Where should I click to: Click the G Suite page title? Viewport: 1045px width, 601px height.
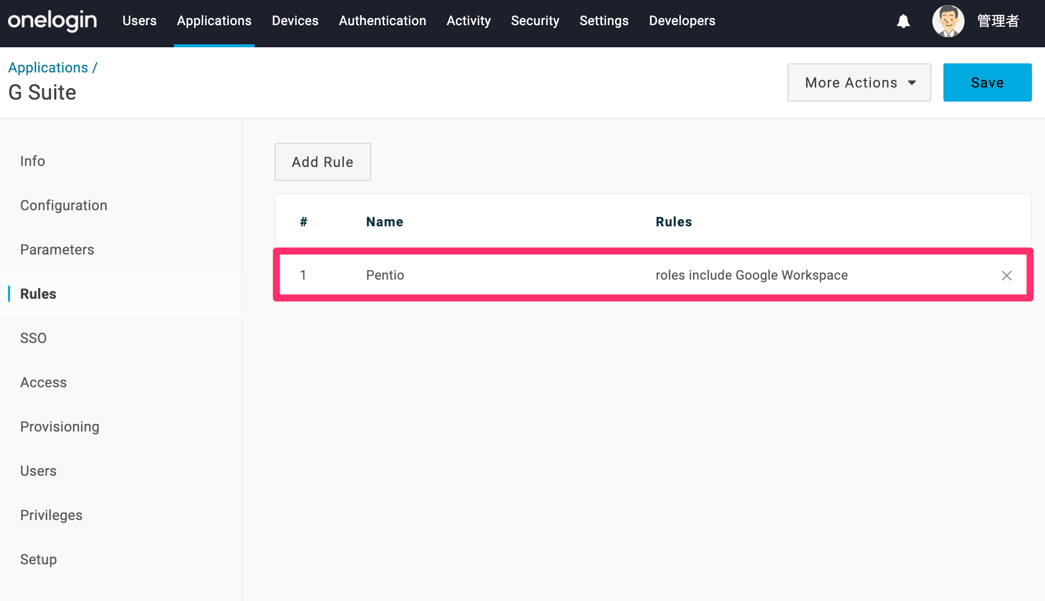[42, 93]
